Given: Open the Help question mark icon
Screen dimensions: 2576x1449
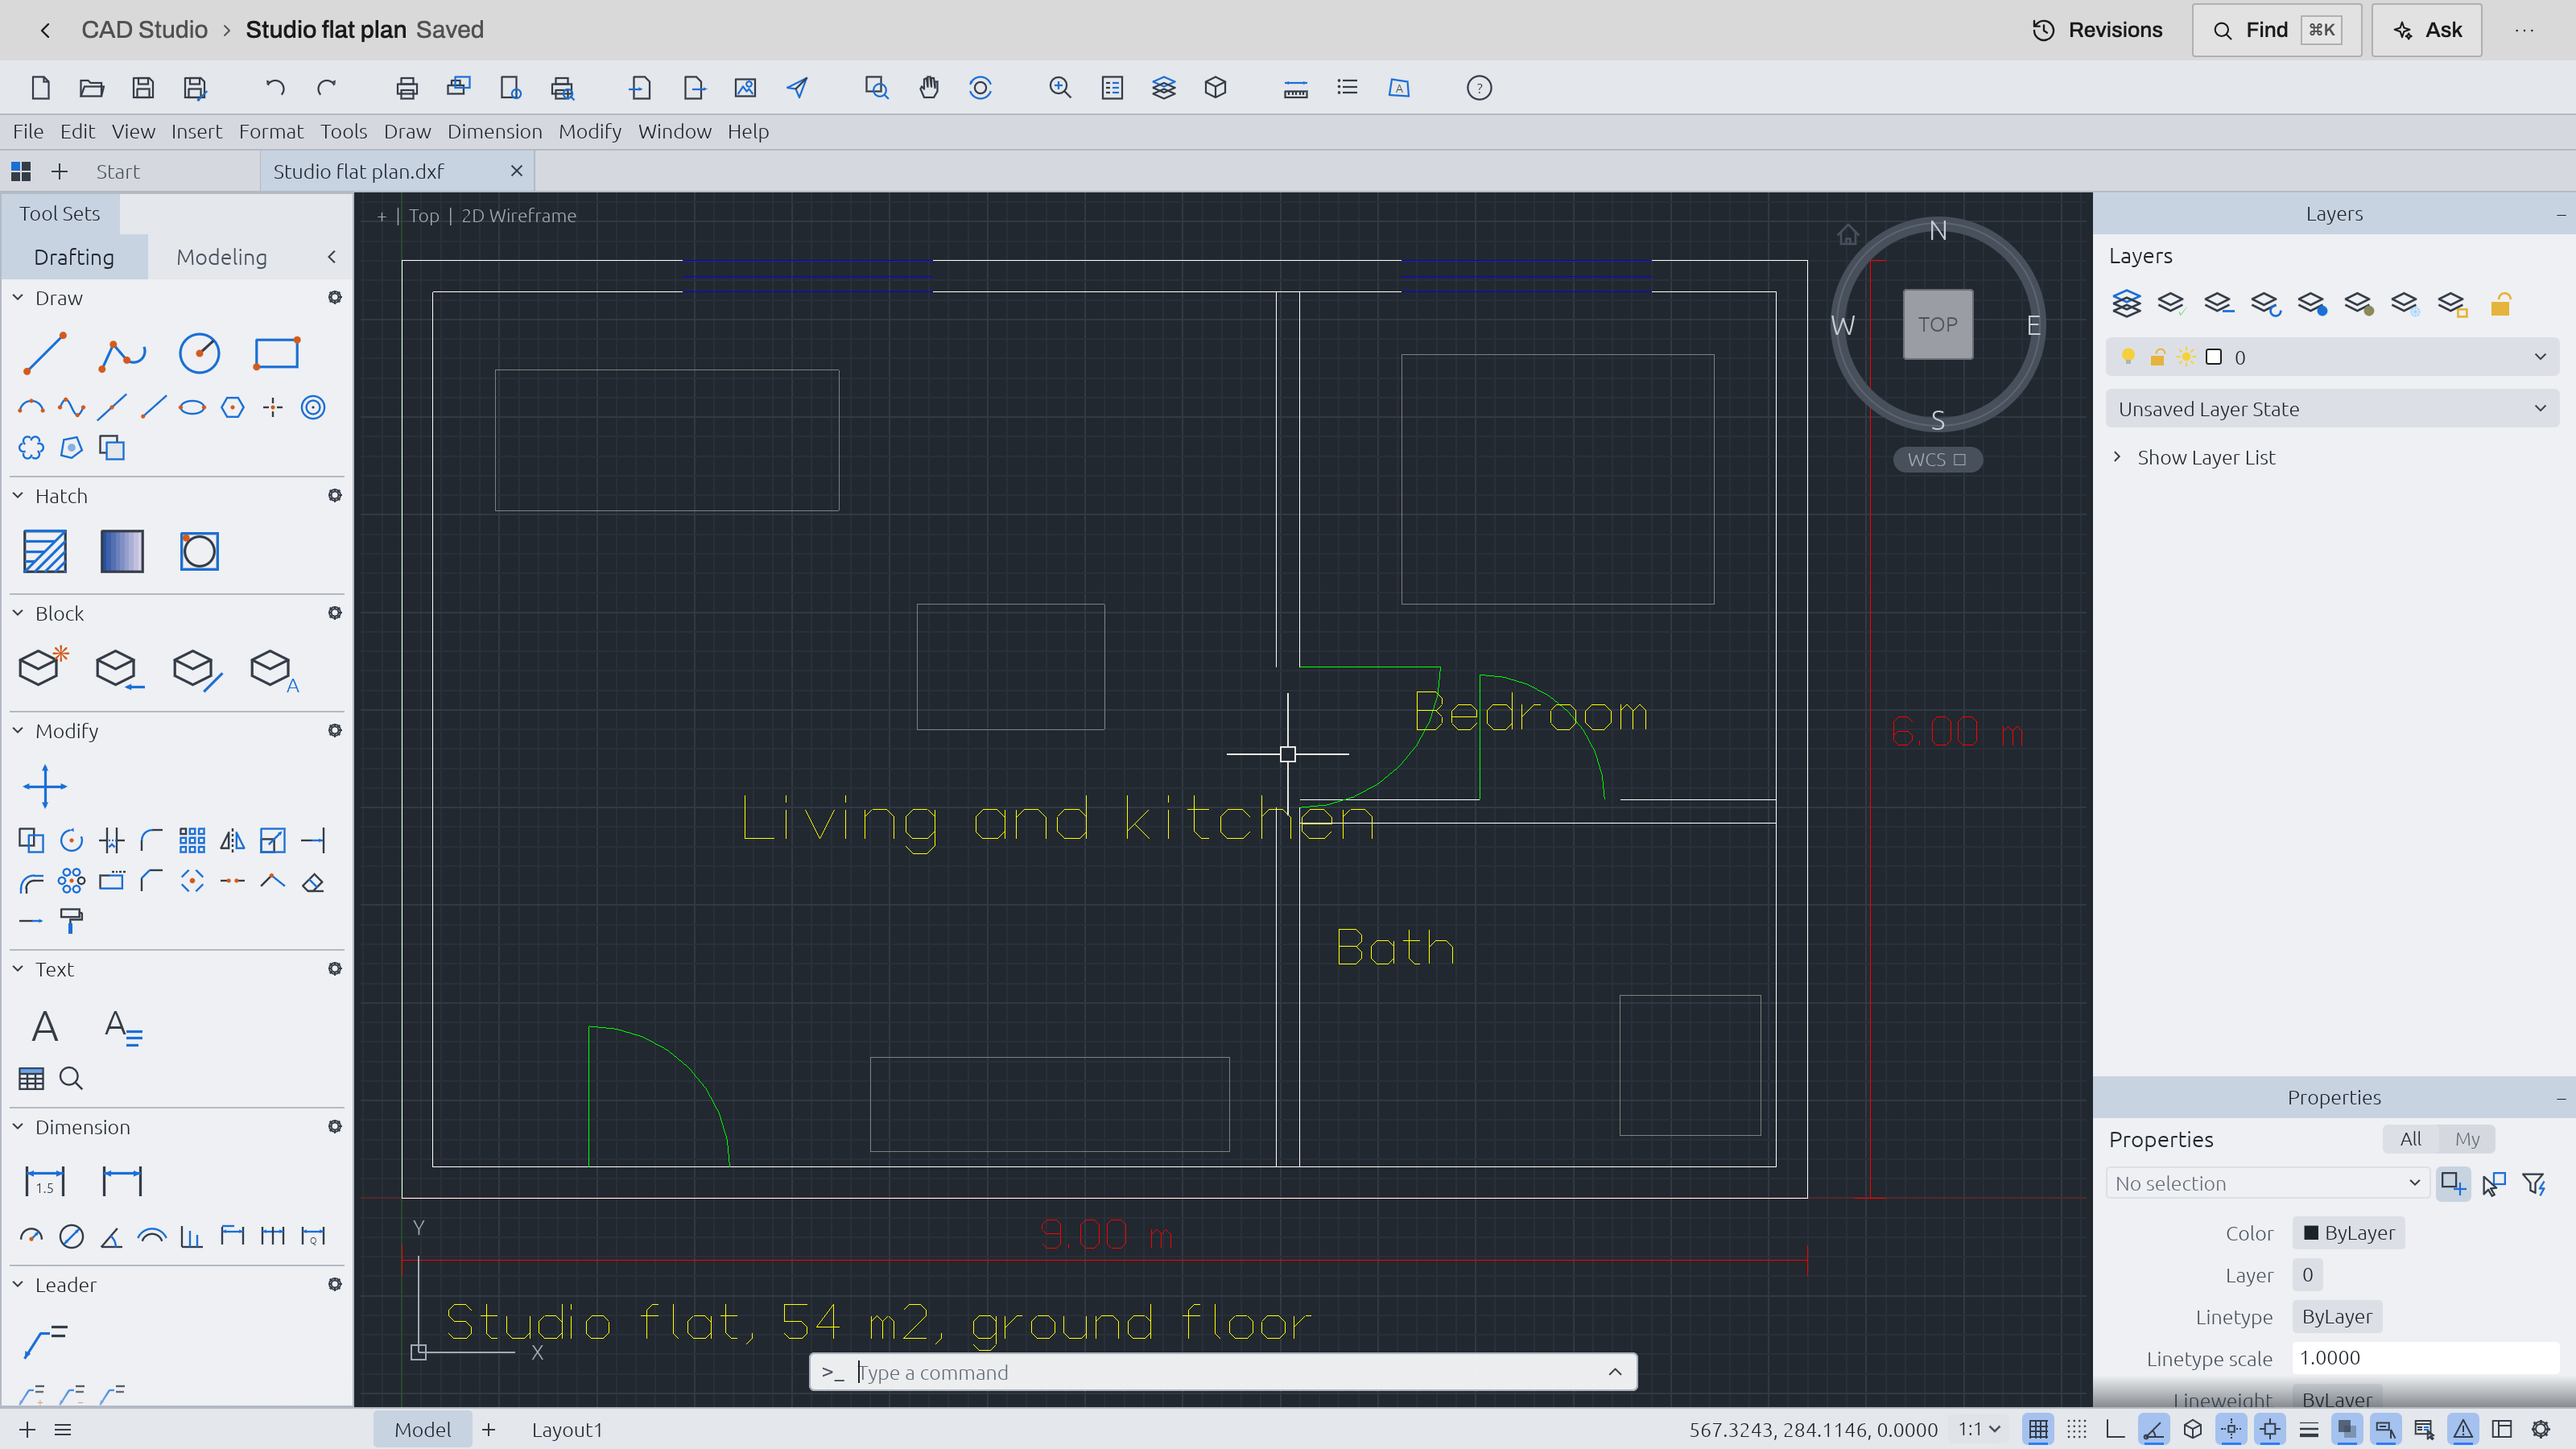Looking at the screenshot, I should pyautogui.click(x=1479, y=88).
